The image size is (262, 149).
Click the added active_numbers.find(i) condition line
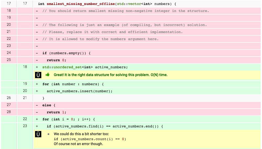105,126
